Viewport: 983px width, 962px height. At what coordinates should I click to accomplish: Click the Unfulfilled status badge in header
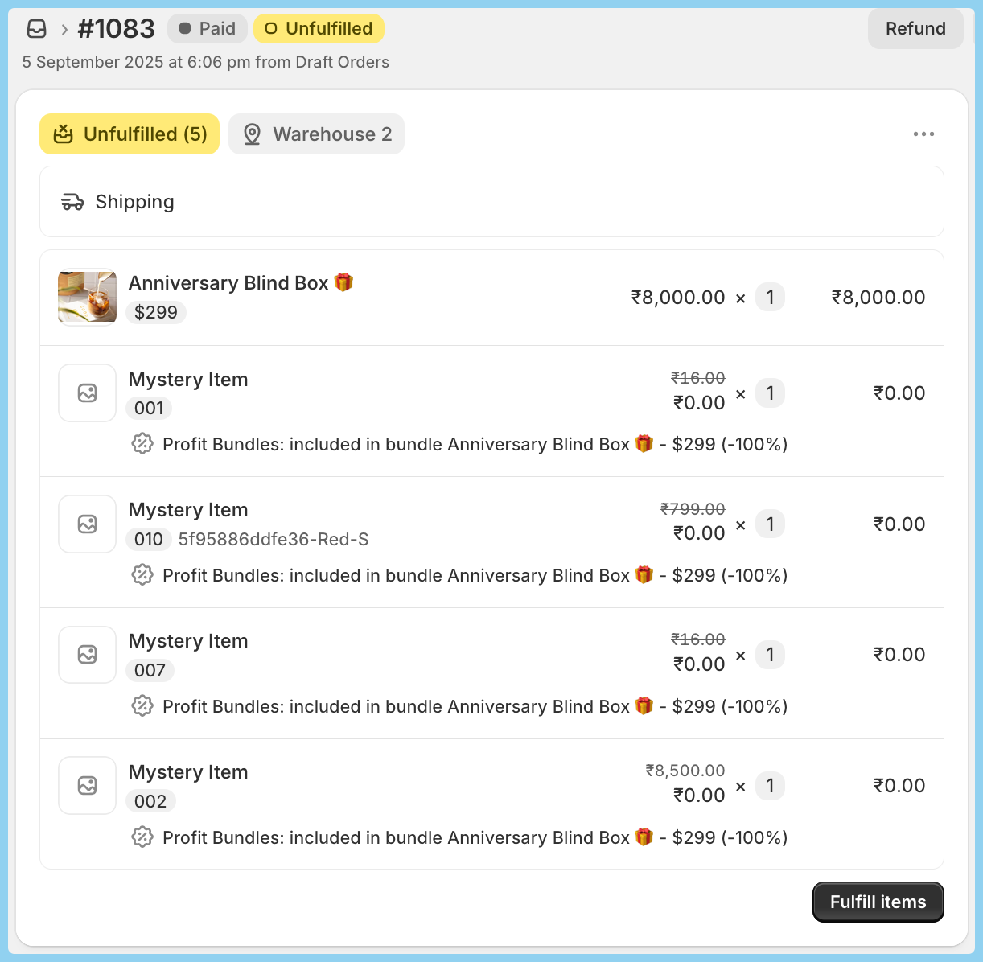click(319, 29)
